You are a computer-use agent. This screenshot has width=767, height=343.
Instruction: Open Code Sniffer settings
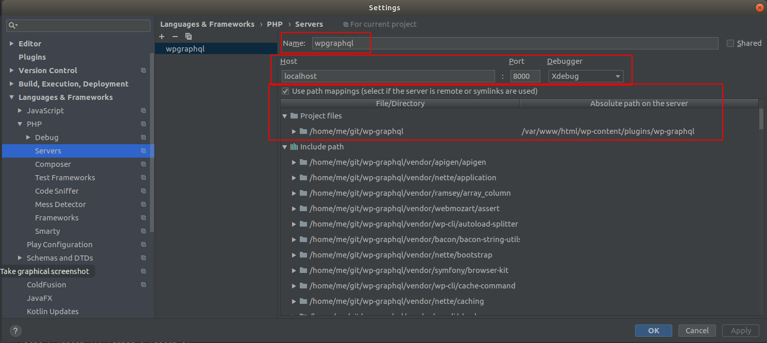pos(57,191)
